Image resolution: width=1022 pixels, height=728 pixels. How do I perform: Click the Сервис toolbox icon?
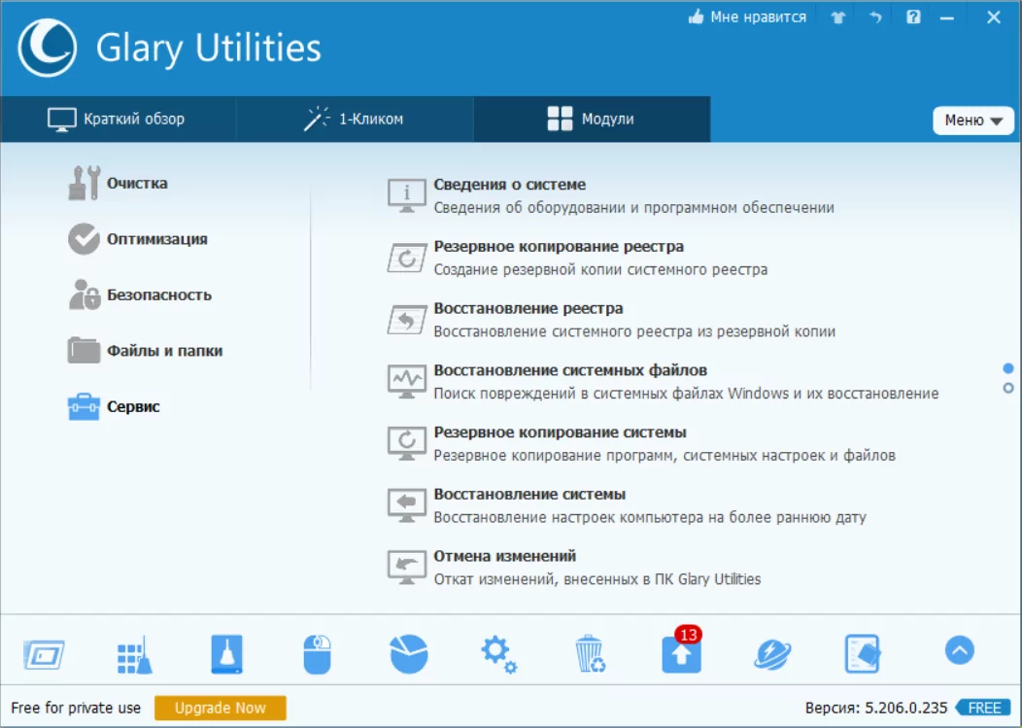click(85, 407)
